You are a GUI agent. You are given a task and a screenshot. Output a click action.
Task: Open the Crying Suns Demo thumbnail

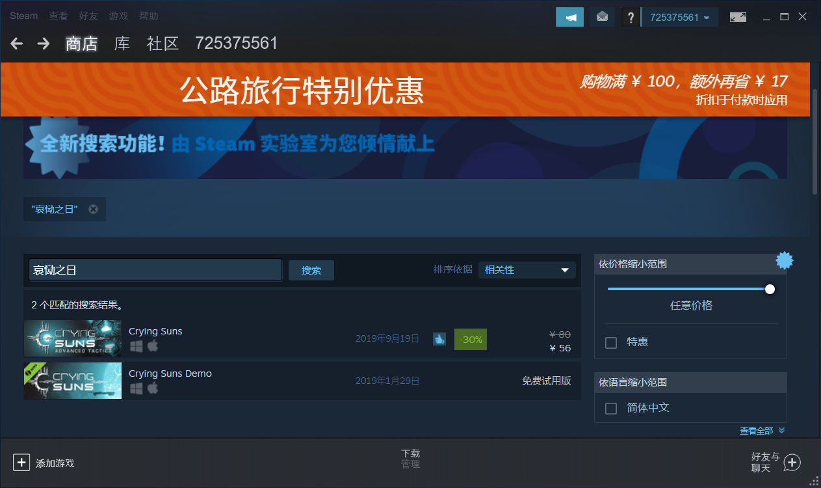point(73,381)
